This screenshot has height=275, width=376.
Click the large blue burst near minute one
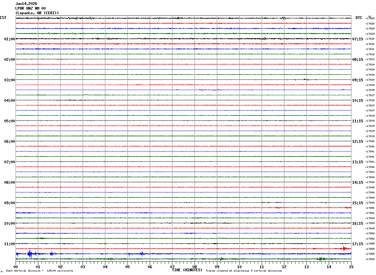click(30, 254)
